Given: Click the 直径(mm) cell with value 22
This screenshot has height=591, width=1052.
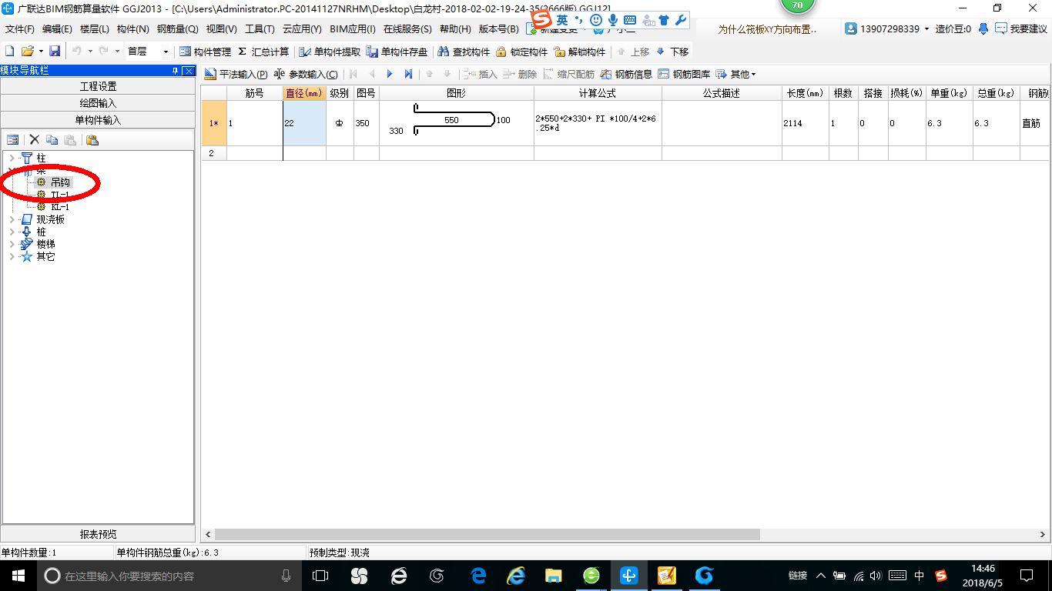Looking at the screenshot, I should (304, 123).
